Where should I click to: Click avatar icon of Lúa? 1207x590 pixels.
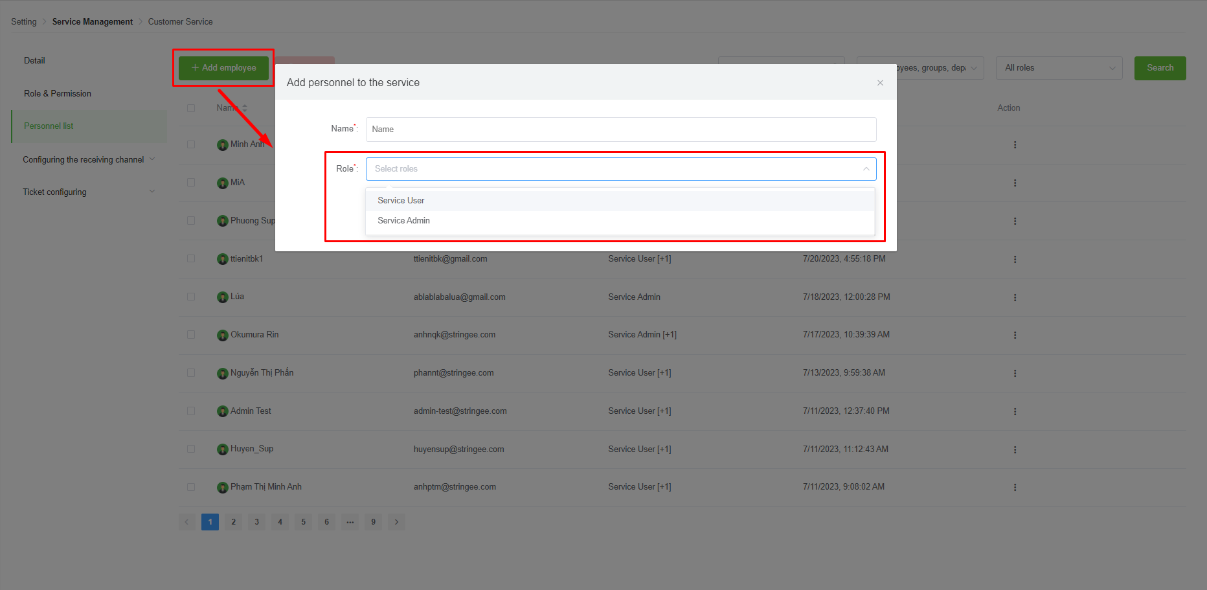coord(223,297)
